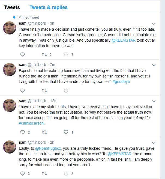Retweet the pinned tweet with 2 retweets
Image resolution: width=165 pixels, height=179 pixels.
point(44,54)
